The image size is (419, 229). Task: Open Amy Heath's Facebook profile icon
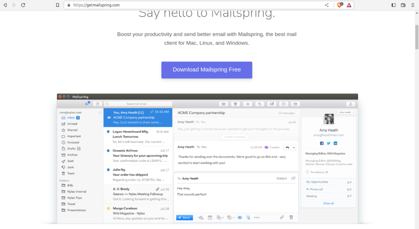(322, 143)
